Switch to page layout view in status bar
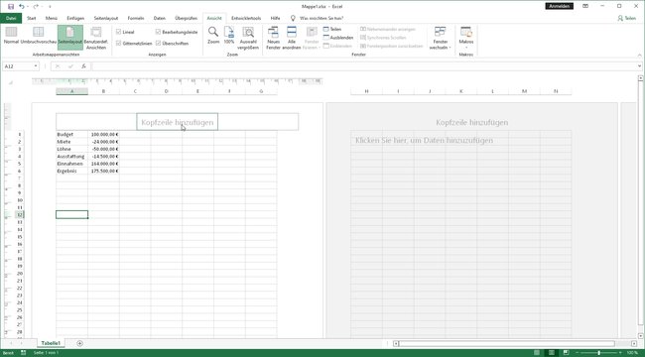The height and width of the screenshot is (357, 645). coord(551,352)
